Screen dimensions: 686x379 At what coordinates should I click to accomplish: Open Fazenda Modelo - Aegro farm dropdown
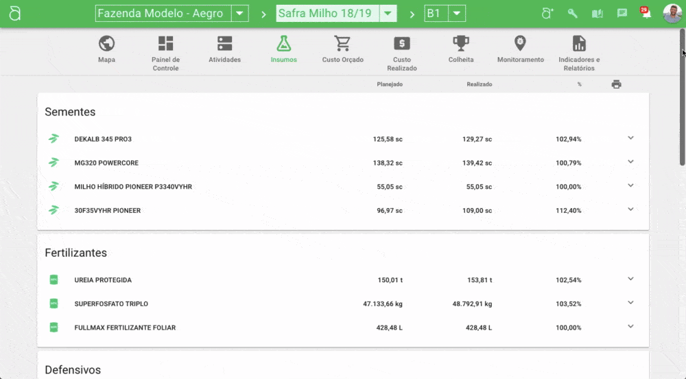point(239,14)
